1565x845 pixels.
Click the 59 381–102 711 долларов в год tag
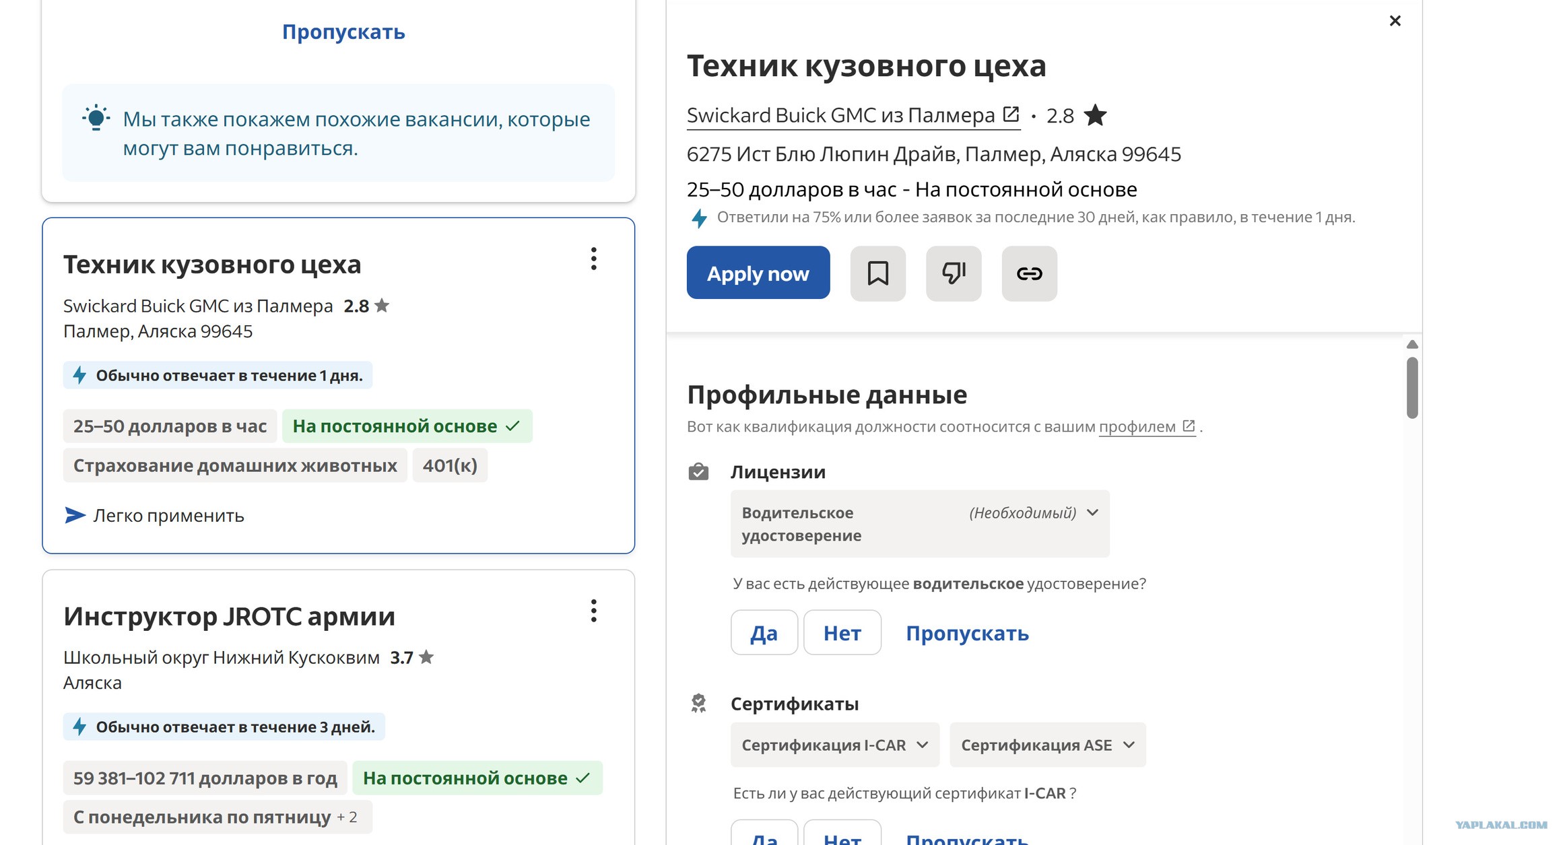tap(205, 778)
